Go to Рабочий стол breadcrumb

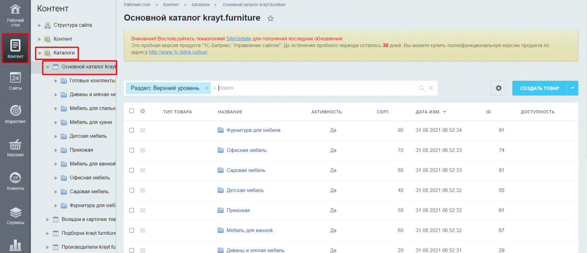pyautogui.click(x=137, y=5)
